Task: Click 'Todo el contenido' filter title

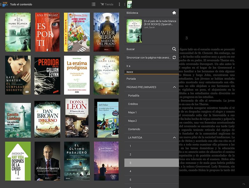Action: [x=21, y=4]
